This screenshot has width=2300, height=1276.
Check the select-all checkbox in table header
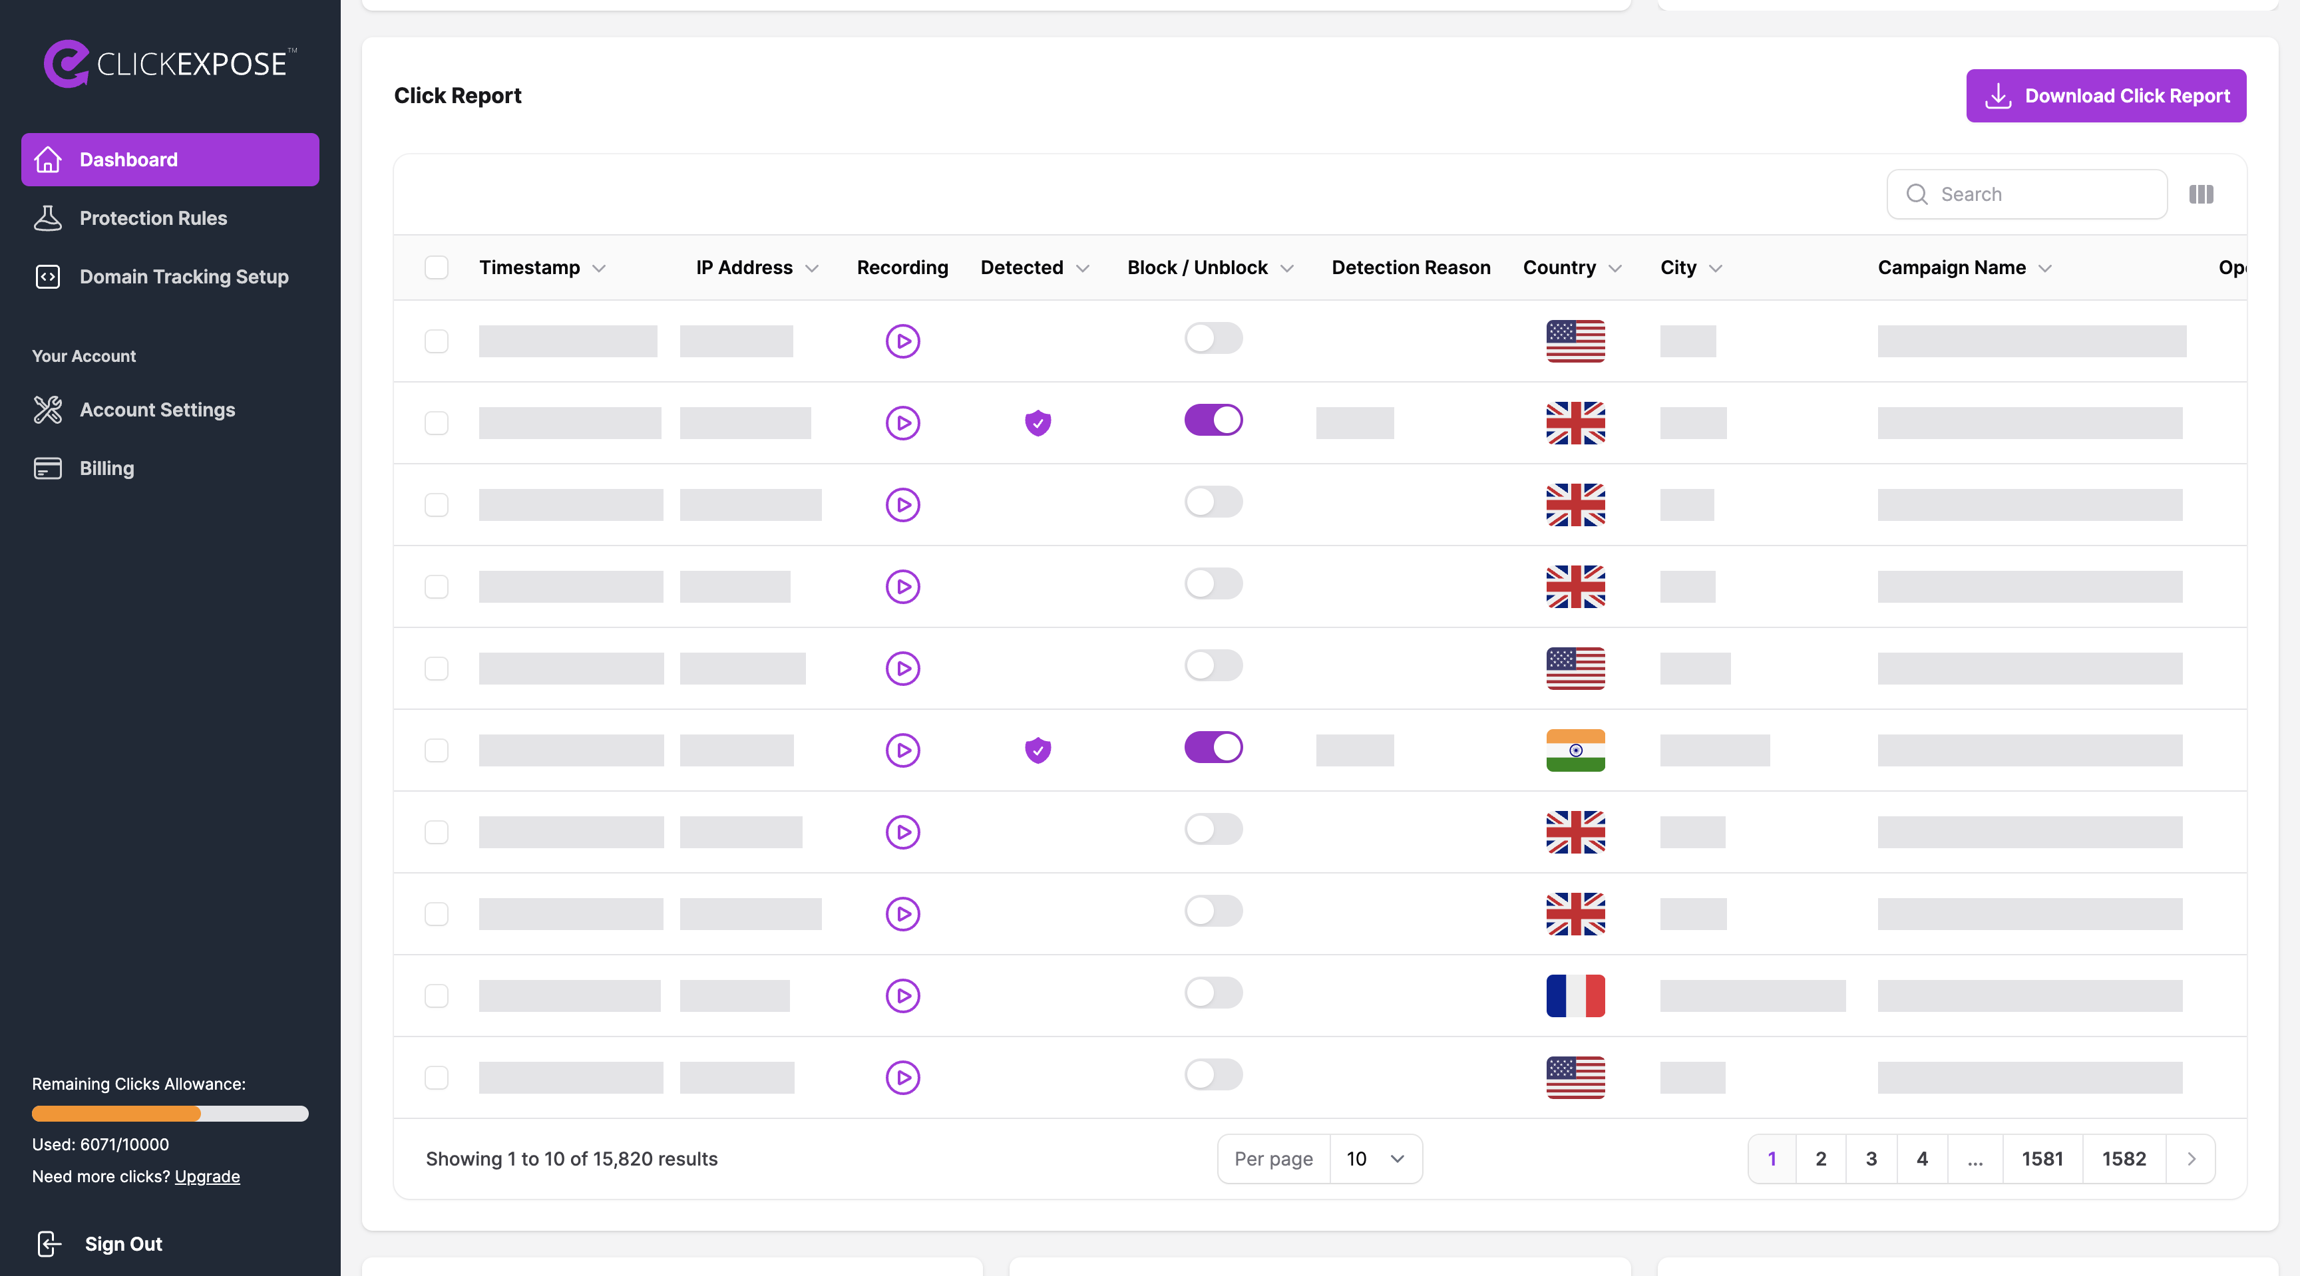point(436,267)
